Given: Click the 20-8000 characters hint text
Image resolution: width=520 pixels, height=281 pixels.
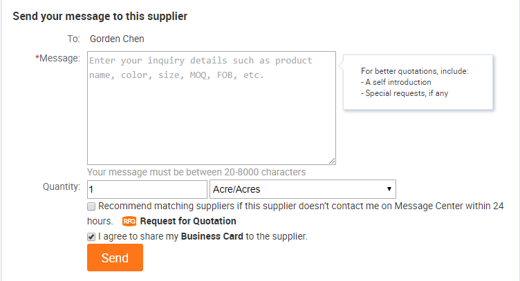Looking at the screenshot, I should tap(196, 172).
